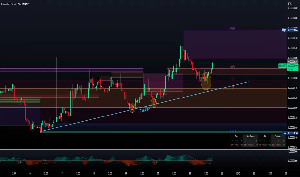
Task: Click the MAs column header
Action: [265, 136]
